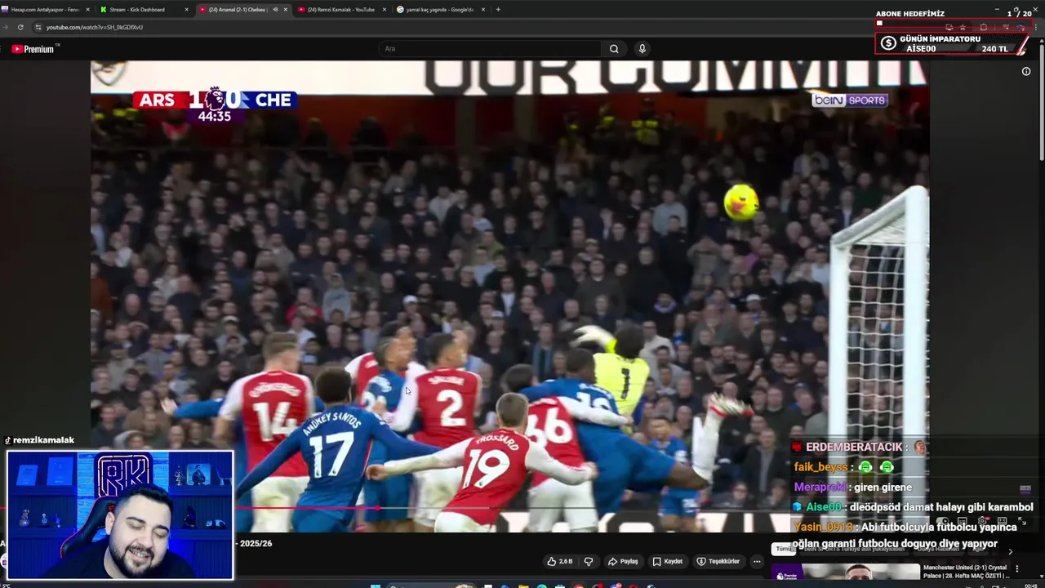Switch to Stream - Kick Dashboard tab
The image size is (1045, 588).
pos(136,10)
